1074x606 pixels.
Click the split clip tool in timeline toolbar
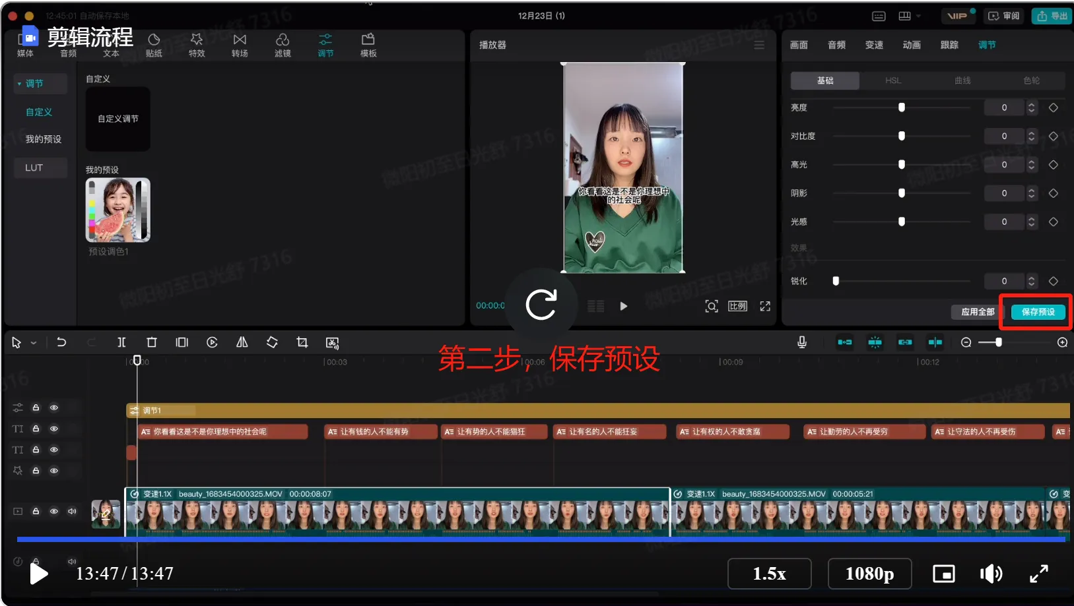(x=121, y=342)
